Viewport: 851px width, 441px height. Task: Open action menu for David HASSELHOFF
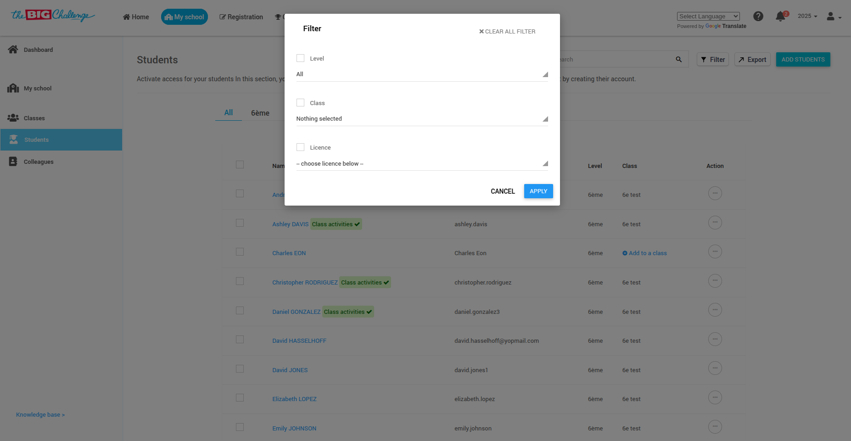[x=715, y=339]
